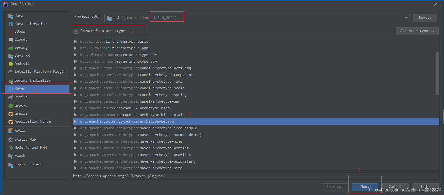Image resolution: width=444 pixels, height=195 pixels.
Task: Open the Project SDK dropdown arrow
Action: pos(406,18)
